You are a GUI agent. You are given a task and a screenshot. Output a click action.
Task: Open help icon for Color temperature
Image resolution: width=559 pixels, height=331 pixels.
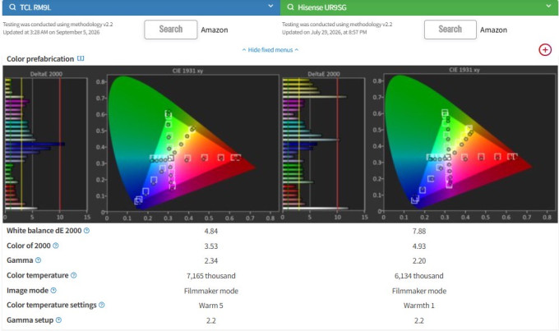[x=73, y=275]
